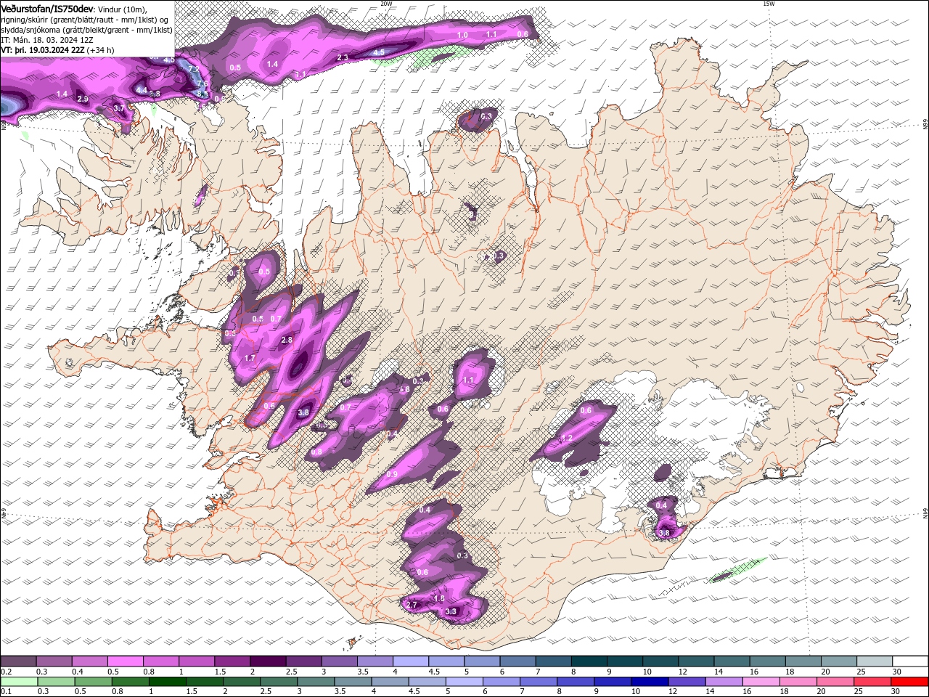This screenshot has width=929, height=697.
Task: Click the 1.7 precipitation value on the map
Action: (250, 359)
